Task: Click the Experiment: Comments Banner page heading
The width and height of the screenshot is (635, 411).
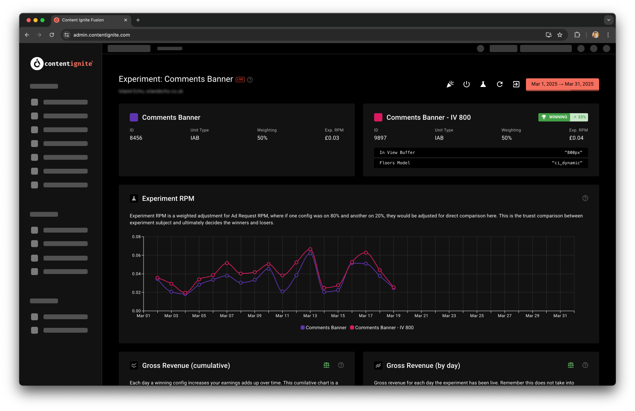Action: click(176, 79)
